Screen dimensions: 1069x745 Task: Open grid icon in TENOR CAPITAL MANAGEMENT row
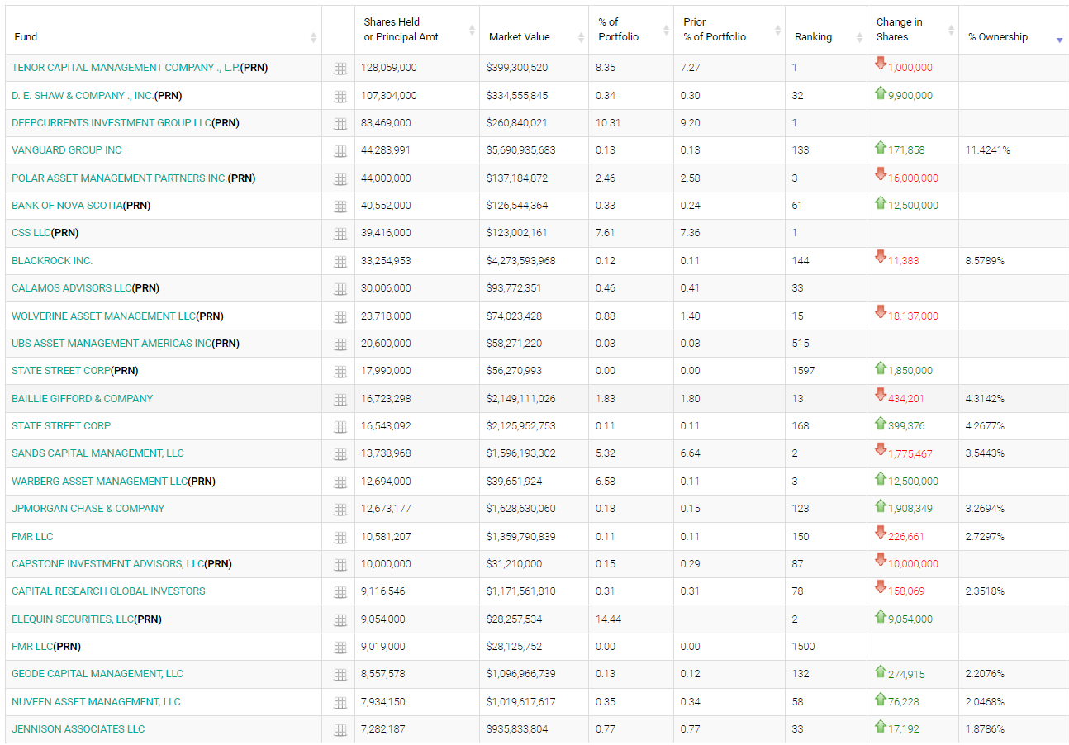click(x=340, y=69)
